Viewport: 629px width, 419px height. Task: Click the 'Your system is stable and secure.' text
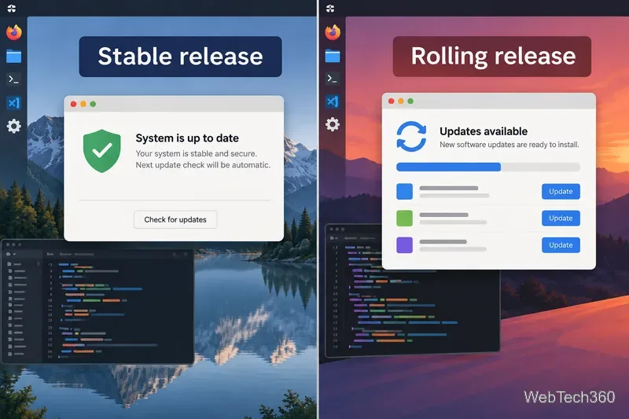pos(196,153)
